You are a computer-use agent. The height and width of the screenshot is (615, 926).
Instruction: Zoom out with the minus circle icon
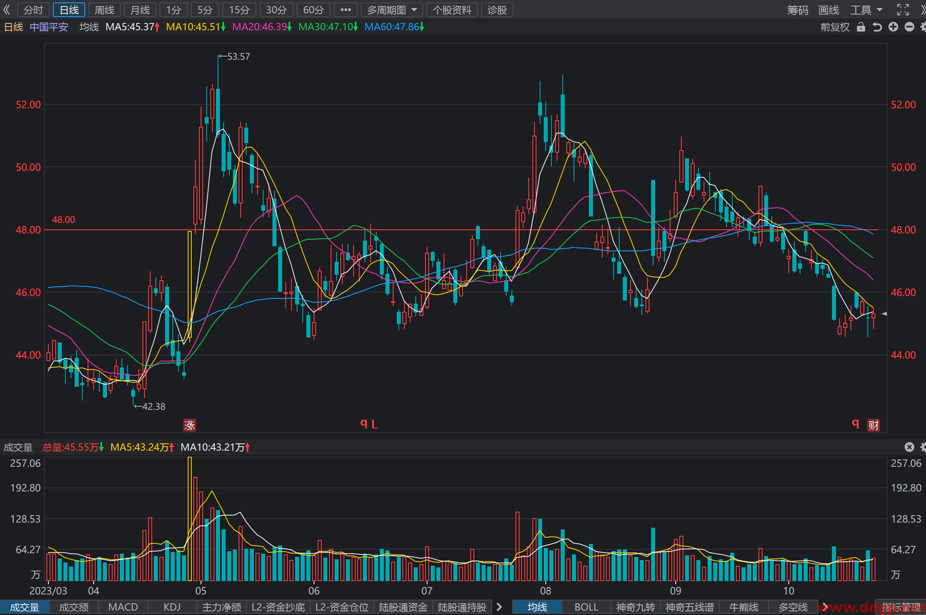tap(909, 27)
